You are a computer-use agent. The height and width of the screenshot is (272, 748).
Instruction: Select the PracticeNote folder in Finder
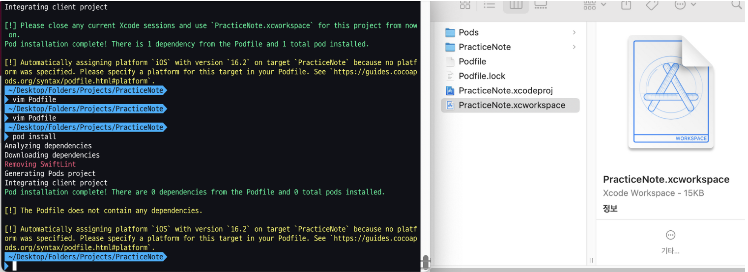pos(510,47)
